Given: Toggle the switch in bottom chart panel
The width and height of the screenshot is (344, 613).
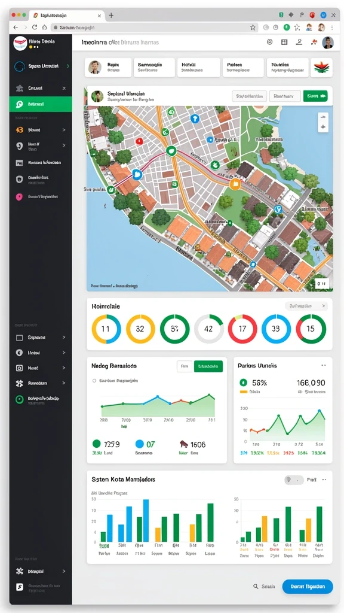Looking at the screenshot, I should coord(293,480).
